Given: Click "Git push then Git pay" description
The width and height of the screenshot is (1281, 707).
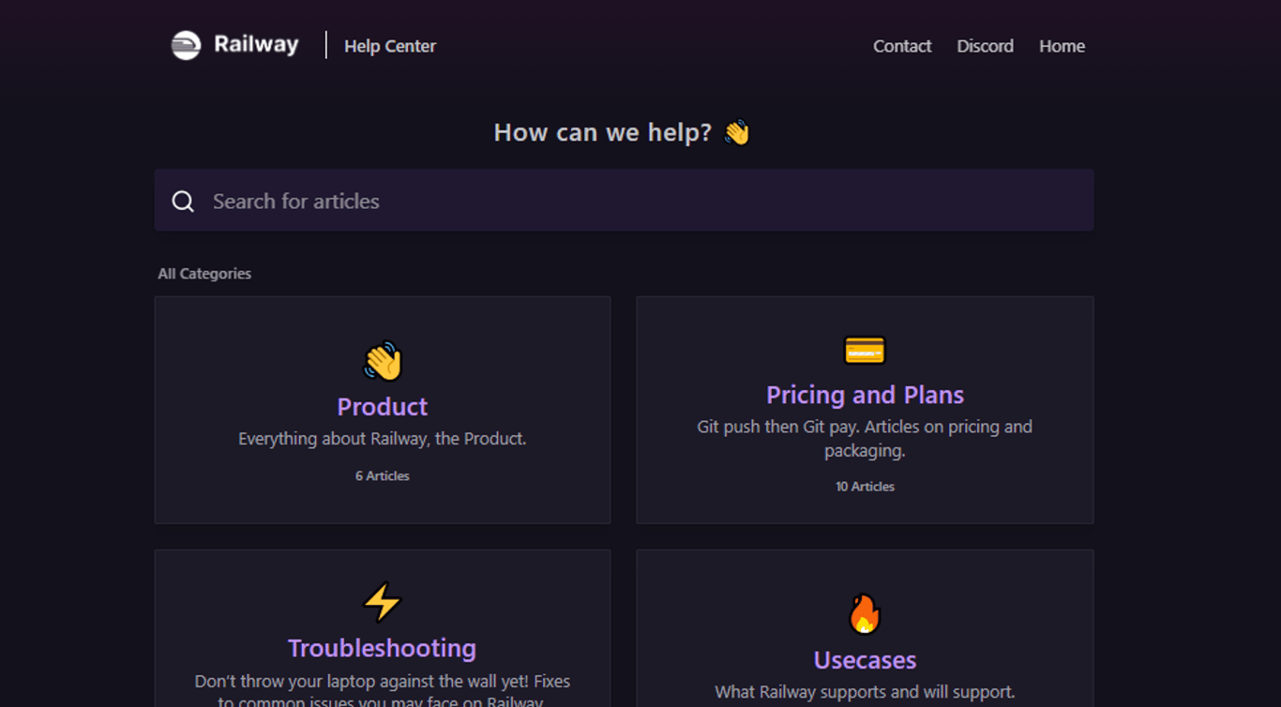Looking at the screenshot, I should click(865, 438).
